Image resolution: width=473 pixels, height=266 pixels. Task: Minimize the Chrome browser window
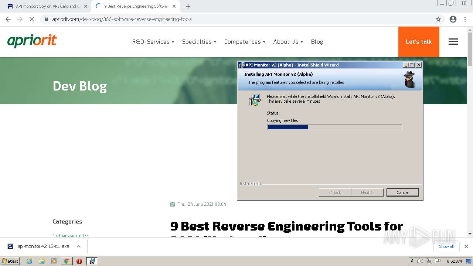coord(442,3)
